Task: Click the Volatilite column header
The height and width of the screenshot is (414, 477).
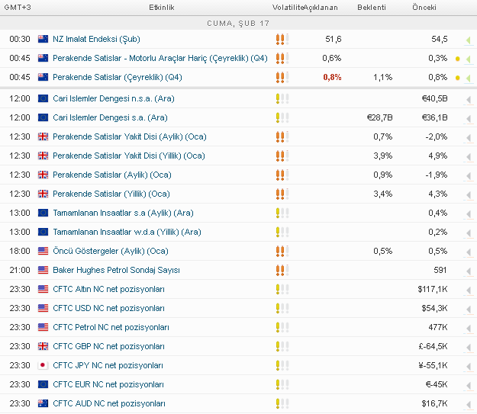Action: click(x=287, y=8)
